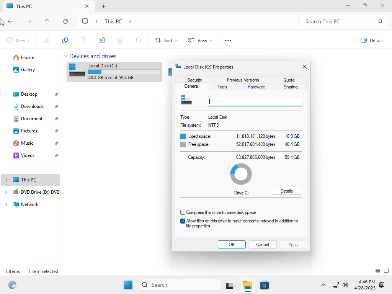Click File Explorer taskbar icon
This screenshot has width=392, height=294.
[x=248, y=285]
